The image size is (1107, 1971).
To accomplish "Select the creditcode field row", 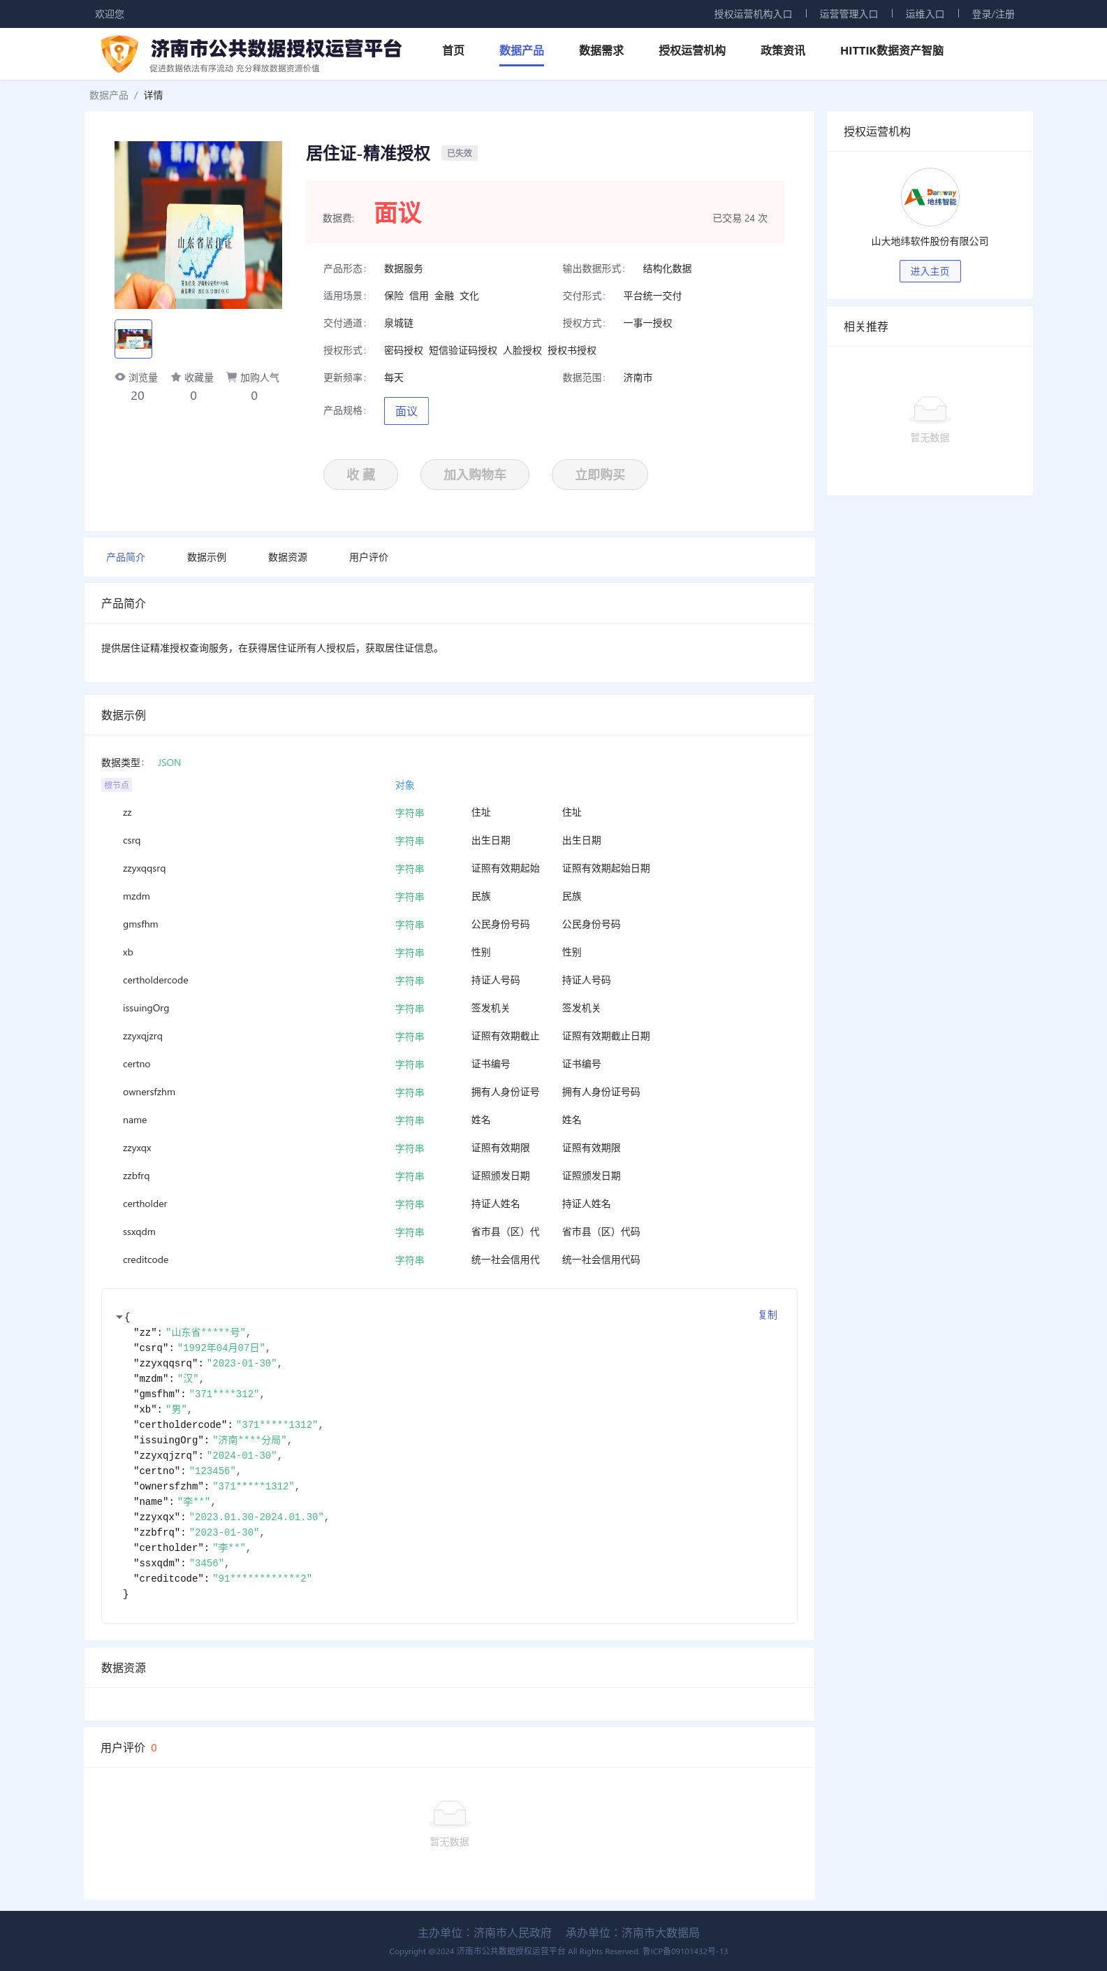I will (x=449, y=1259).
